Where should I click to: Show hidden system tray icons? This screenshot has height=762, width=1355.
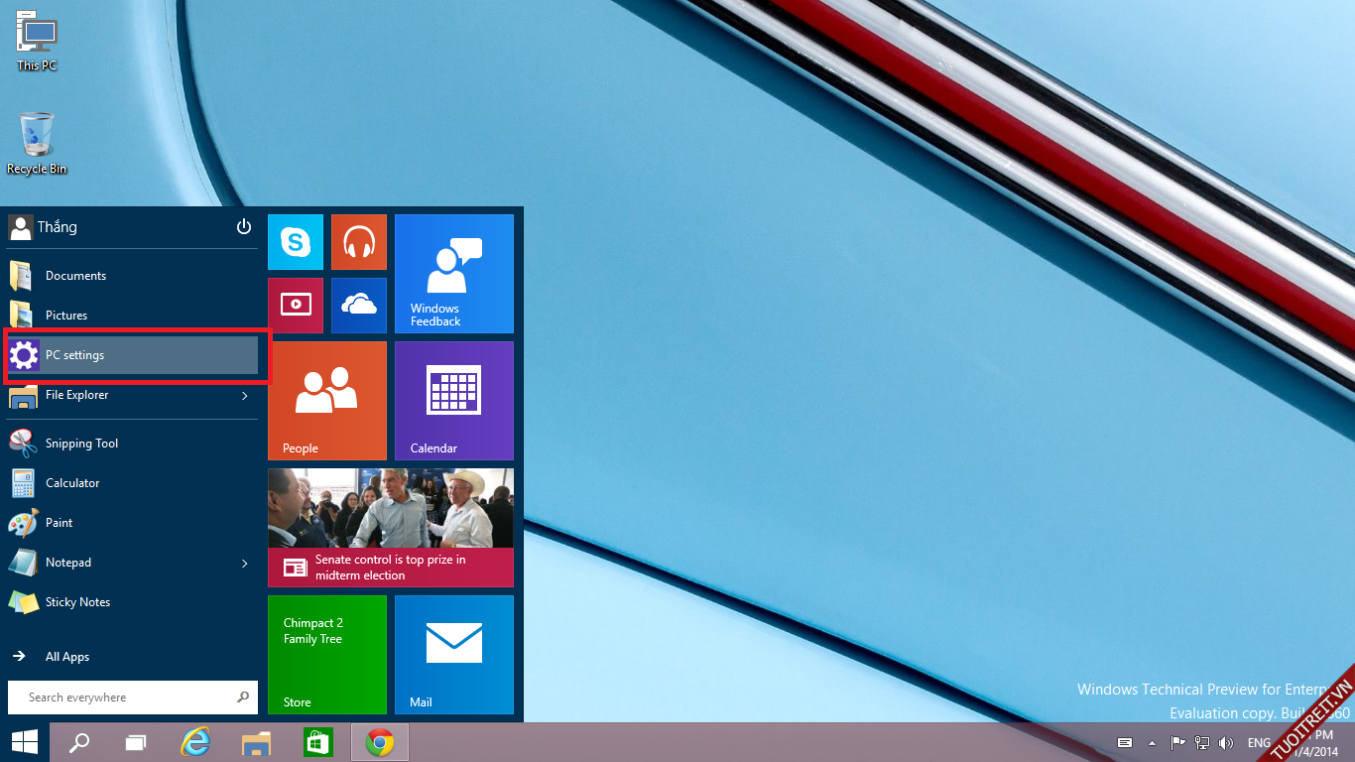[1152, 743]
